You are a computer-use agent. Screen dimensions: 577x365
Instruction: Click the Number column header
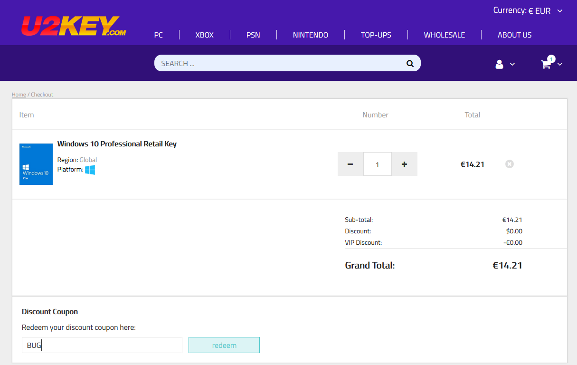375,115
